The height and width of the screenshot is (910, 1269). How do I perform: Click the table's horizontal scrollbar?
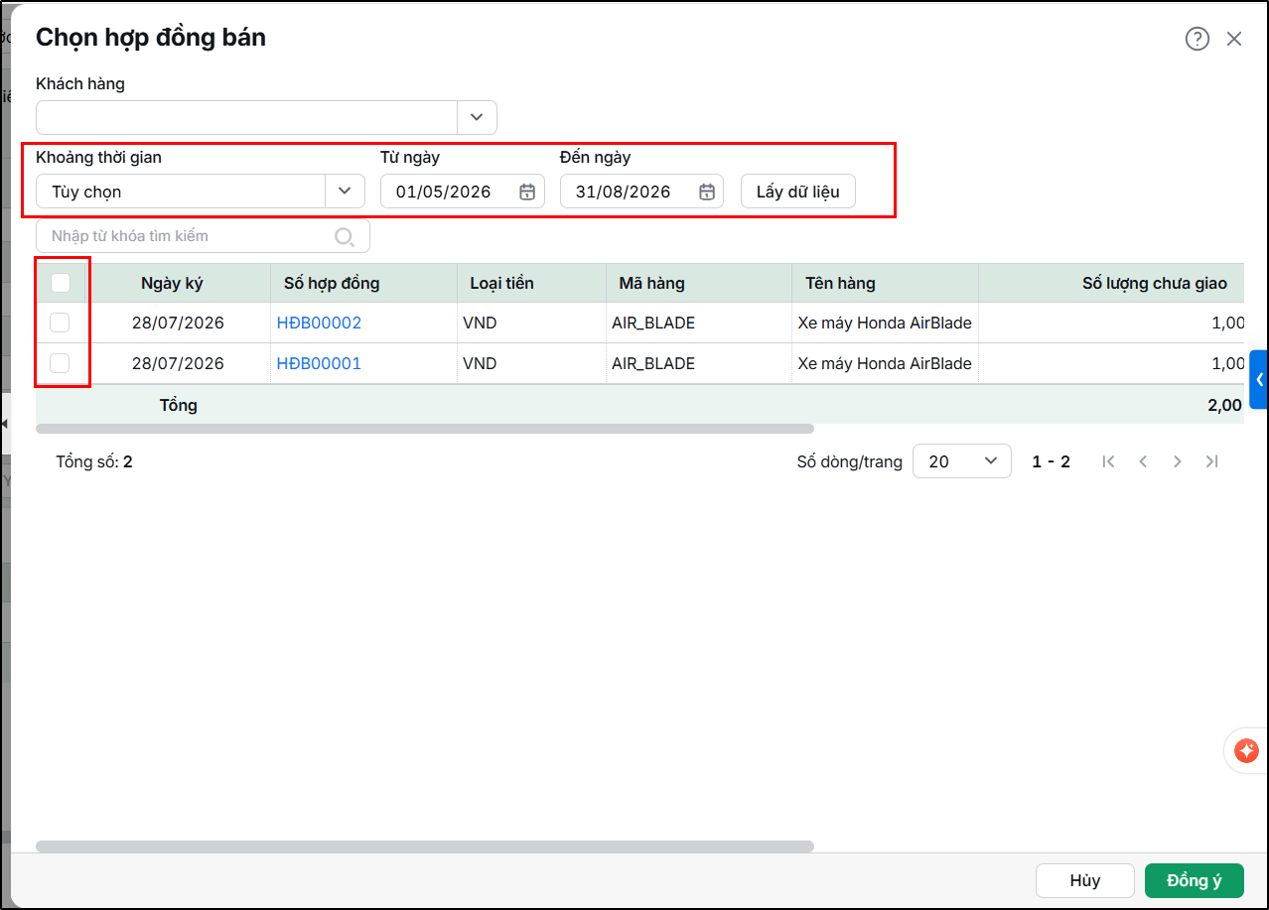pos(425,429)
